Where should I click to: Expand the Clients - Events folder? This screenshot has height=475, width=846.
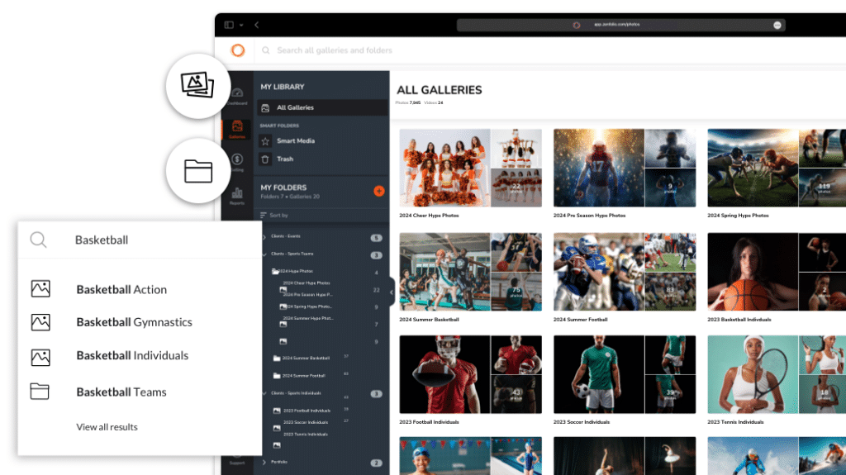coord(264,236)
